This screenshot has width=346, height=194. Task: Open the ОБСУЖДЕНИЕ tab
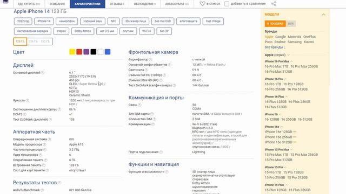click(x=144, y=4)
